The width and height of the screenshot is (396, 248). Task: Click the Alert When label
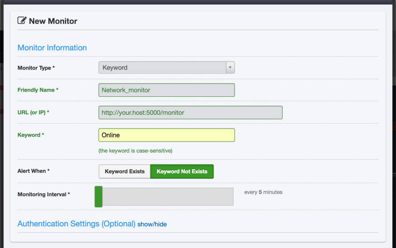34,171
